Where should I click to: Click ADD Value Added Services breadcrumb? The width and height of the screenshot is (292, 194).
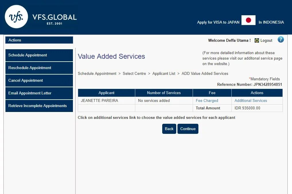205,74
